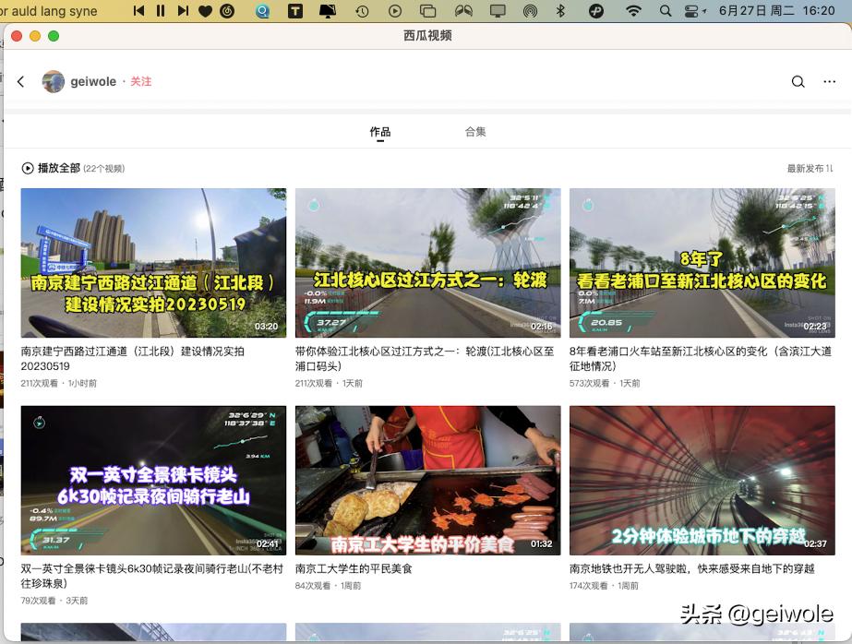
Task: Click the back arrow beside geiwole's avatar
Action: point(20,81)
